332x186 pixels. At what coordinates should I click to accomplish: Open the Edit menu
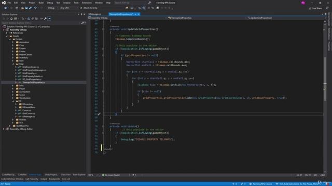(16, 3)
